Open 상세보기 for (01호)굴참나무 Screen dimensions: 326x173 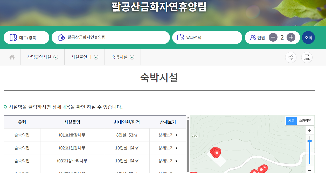tap(168, 135)
